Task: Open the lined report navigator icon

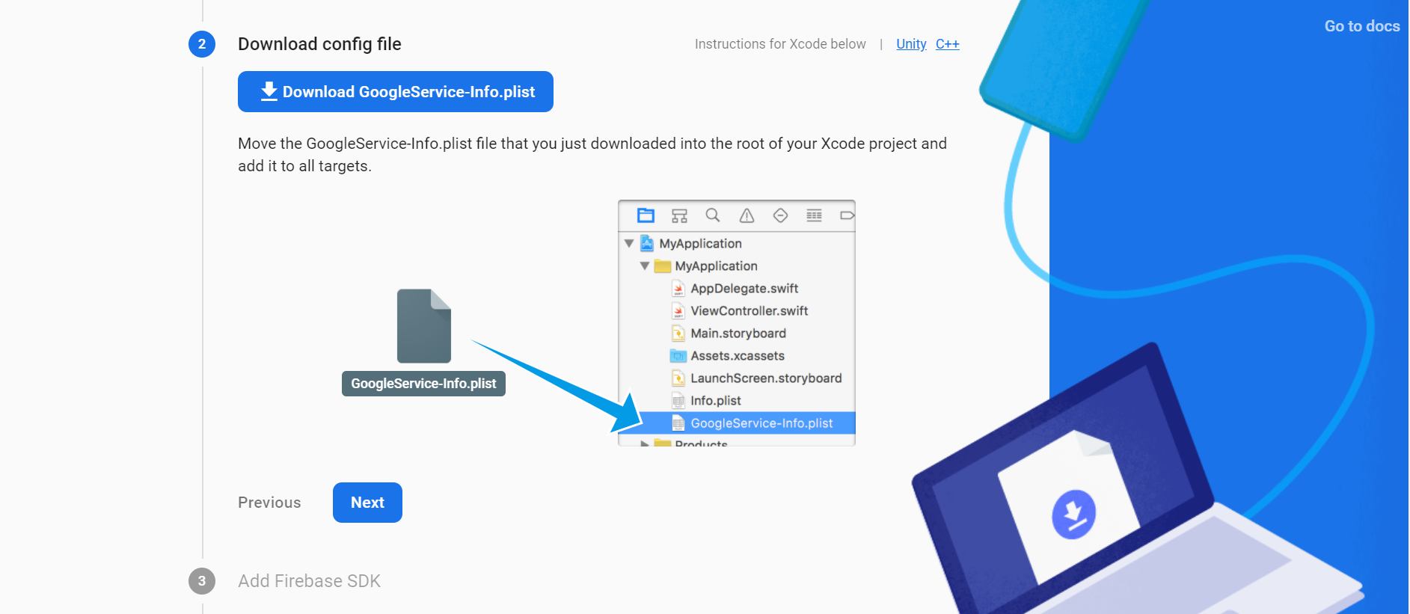Action: coord(814,215)
